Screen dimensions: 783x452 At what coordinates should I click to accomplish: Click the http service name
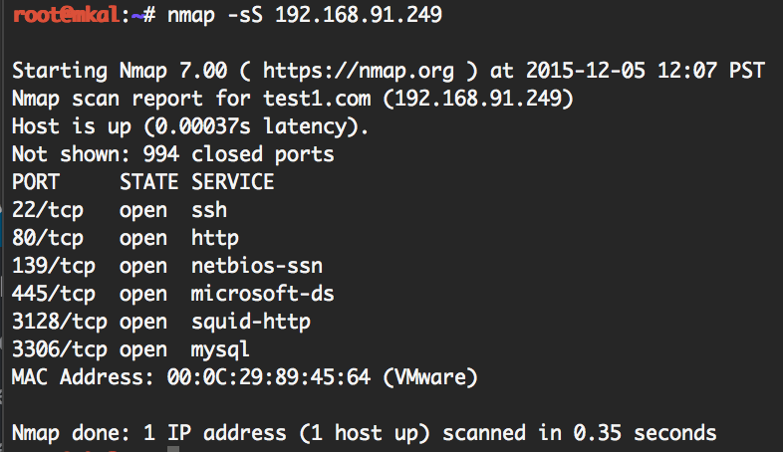pos(215,238)
